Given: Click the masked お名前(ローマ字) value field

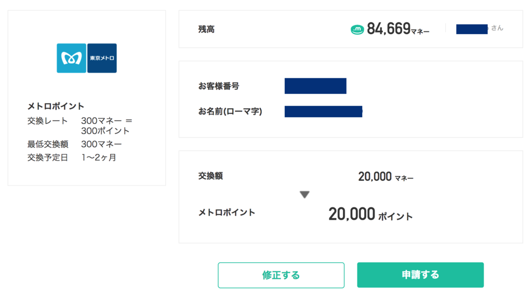Looking at the screenshot, I should point(323,111).
